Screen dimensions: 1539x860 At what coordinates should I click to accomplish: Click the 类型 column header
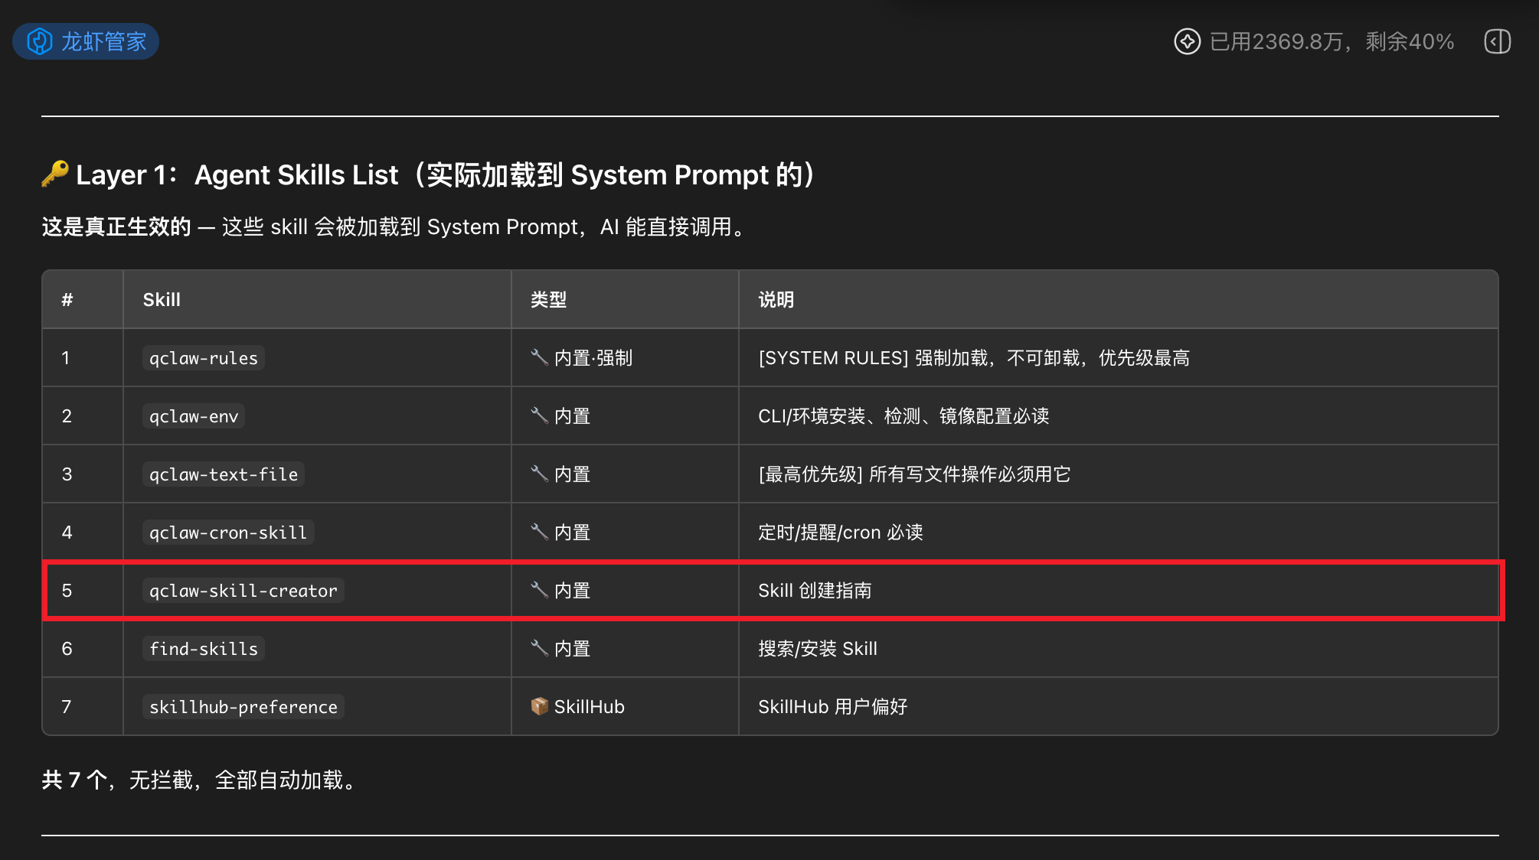(x=548, y=300)
